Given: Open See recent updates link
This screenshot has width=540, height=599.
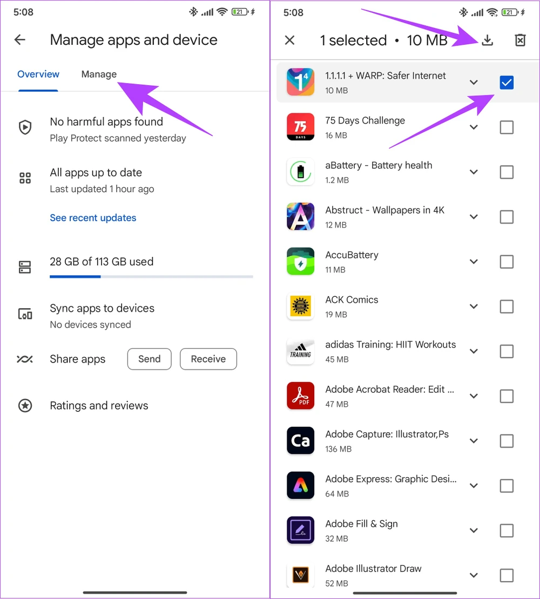Looking at the screenshot, I should pyautogui.click(x=93, y=217).
